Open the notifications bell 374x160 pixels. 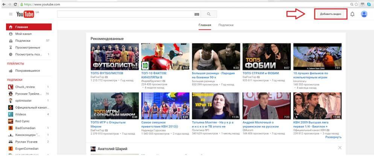click(352, 14)
